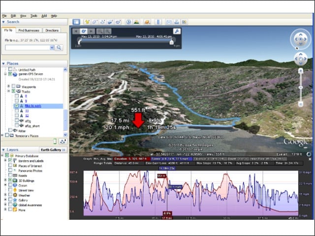Zoom in the time slider range
This screenshot has width=315, height=236.
pos(108,31)
